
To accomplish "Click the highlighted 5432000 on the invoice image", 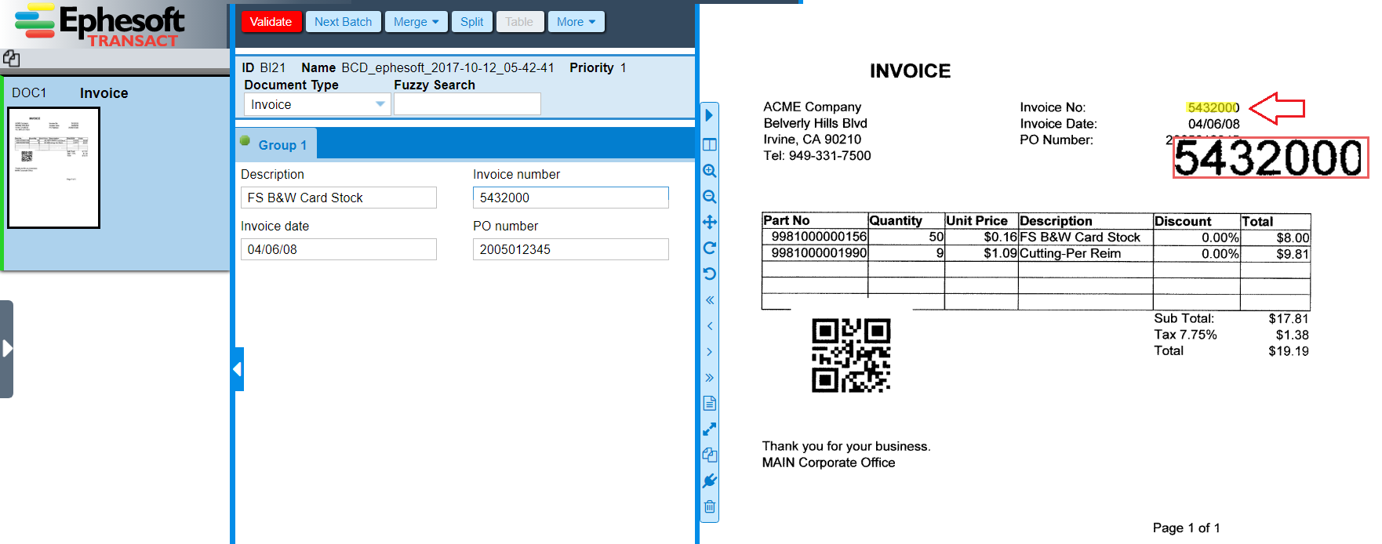I will (x=1213, y=107).
